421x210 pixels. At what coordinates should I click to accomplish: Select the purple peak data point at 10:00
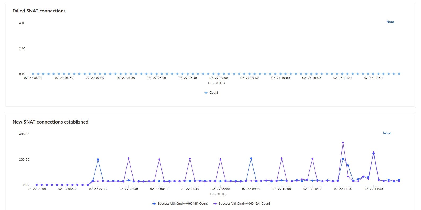point(282,158)
